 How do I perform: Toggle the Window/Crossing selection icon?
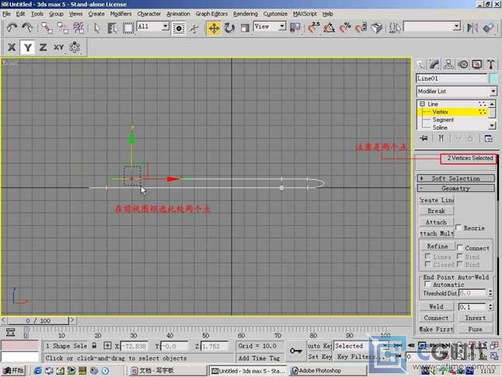click(x=178, y=28)
